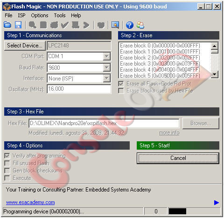Select Erase block 3 (0x003000-0x003FFF)
The image size is (224, 218).
click(x=160, y=64)
